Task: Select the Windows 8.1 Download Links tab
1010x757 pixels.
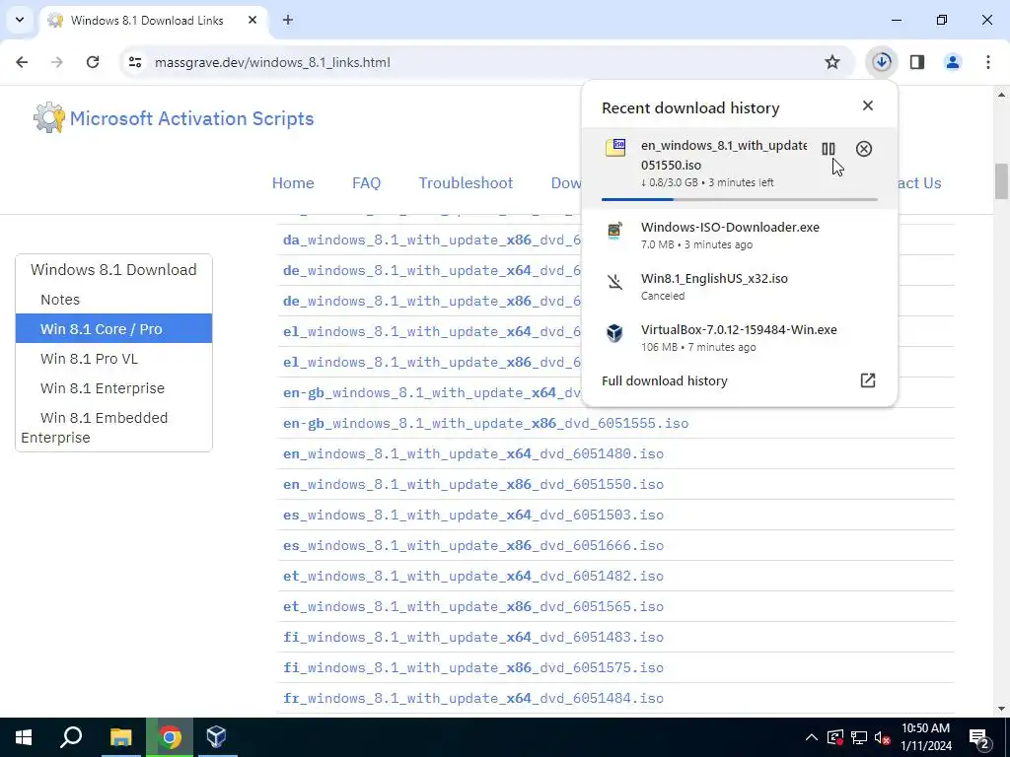Action: click(x=153, y=21)
